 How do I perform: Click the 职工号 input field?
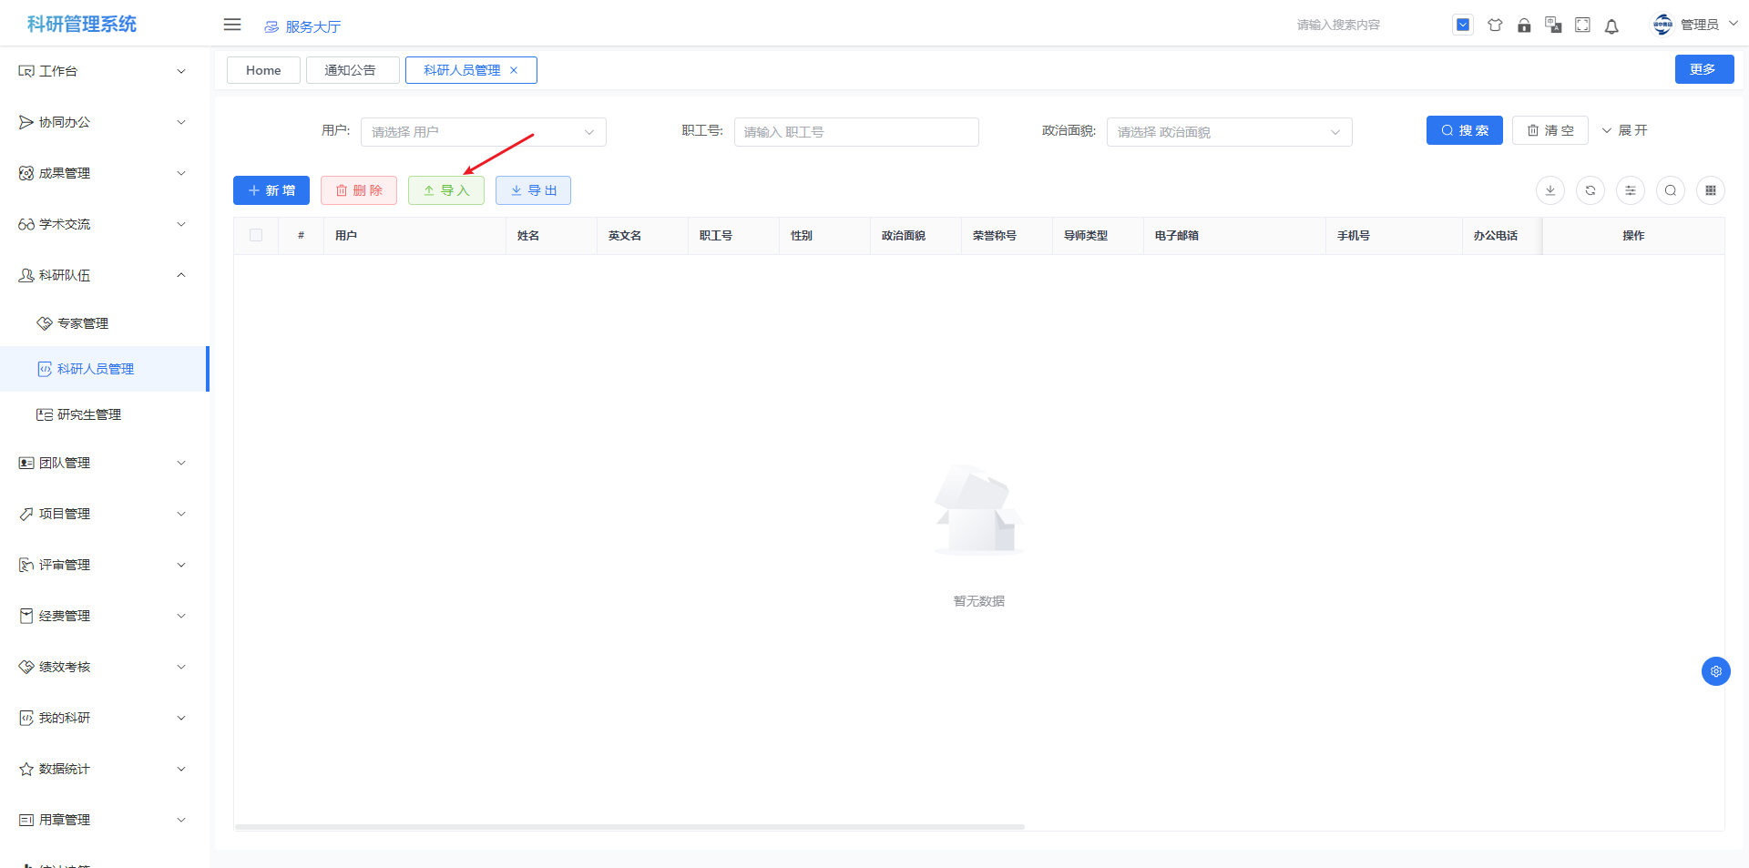[855, 132]
